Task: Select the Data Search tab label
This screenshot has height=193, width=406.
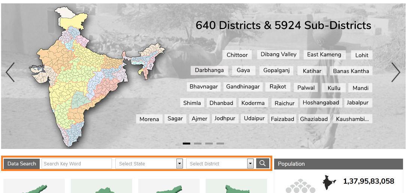Action: (22, 164)
